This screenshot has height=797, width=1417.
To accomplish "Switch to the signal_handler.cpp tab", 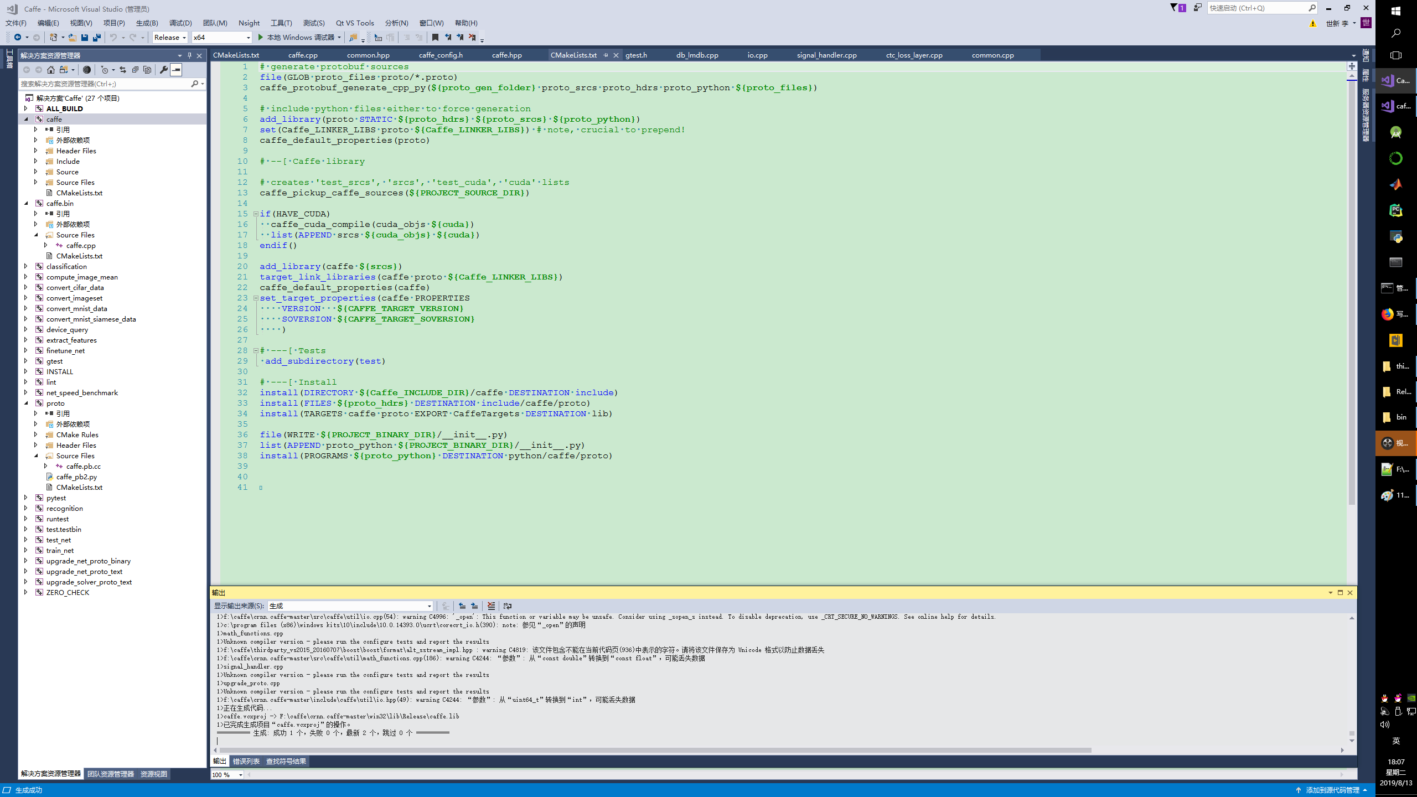I will click(826, 55).
